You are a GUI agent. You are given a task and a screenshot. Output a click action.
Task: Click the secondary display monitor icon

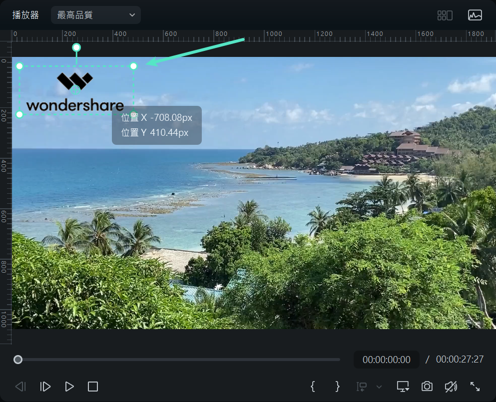pos(403,386)
